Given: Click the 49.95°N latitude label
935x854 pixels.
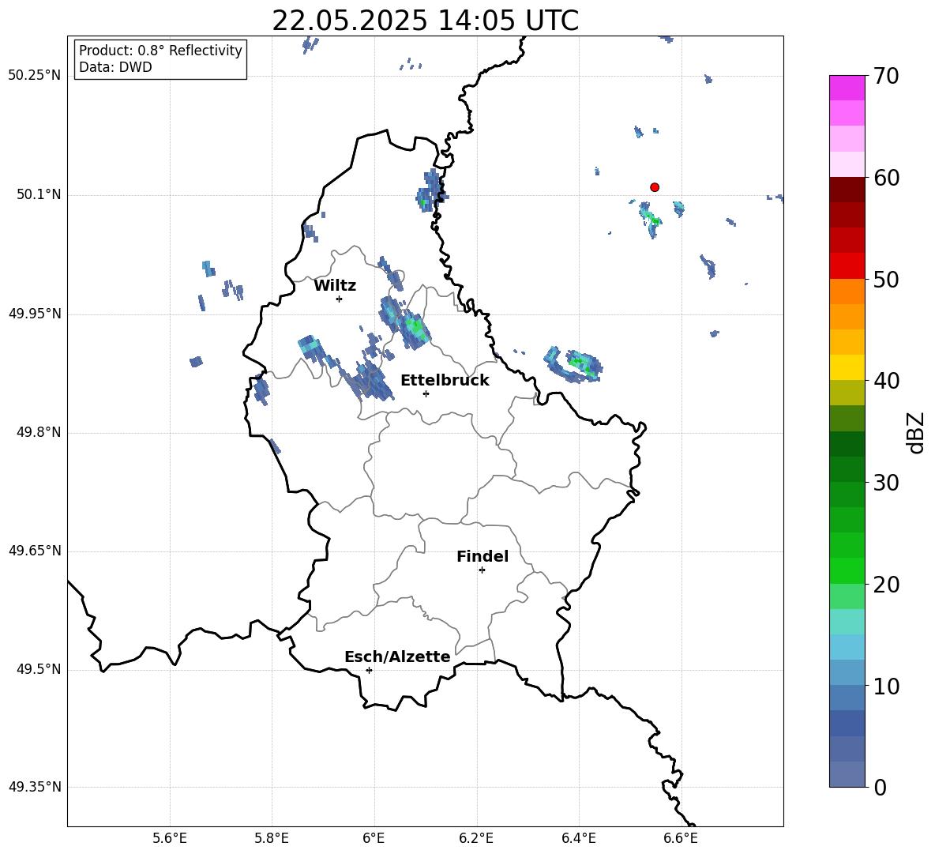Looking at the screenshot, I should pyautogui.click(x=34, y=314).
